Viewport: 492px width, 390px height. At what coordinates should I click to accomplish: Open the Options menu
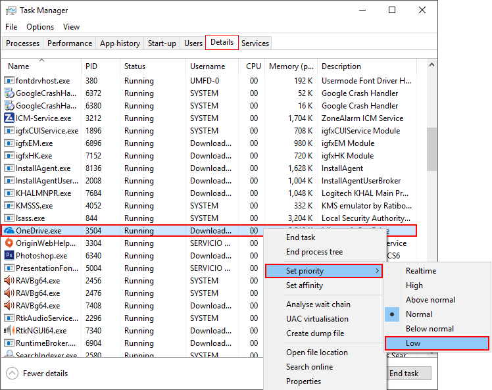pyautogui.click(x=40, y=27)
